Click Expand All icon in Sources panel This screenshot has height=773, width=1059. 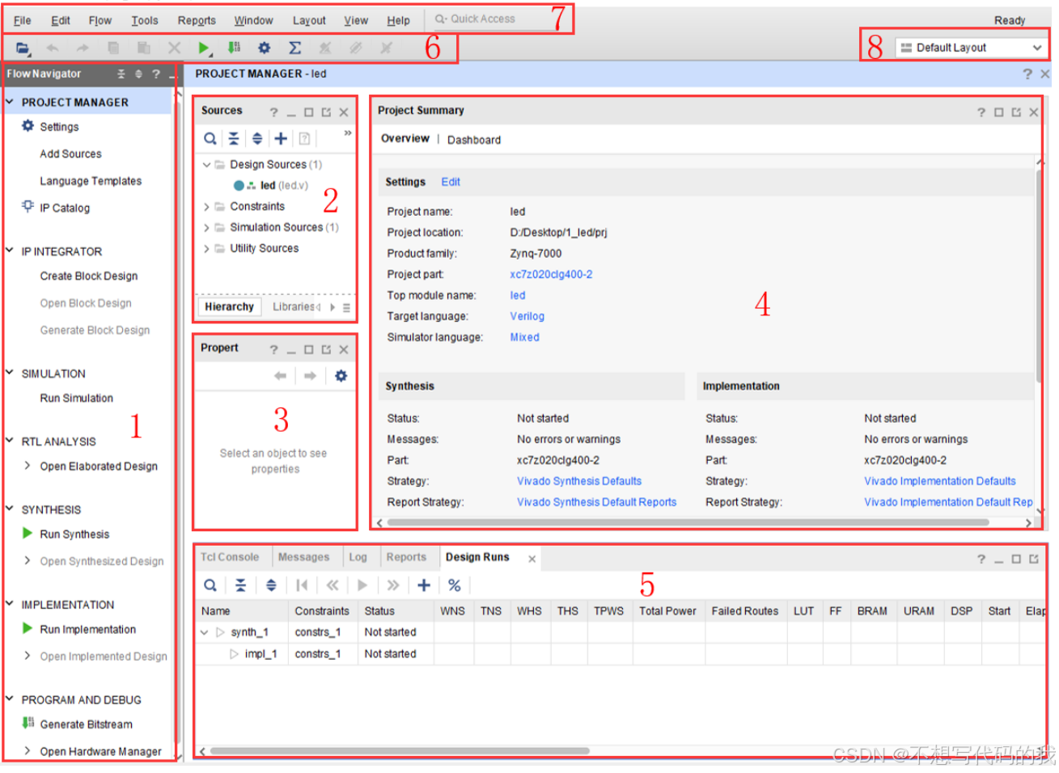pos(257,138)
